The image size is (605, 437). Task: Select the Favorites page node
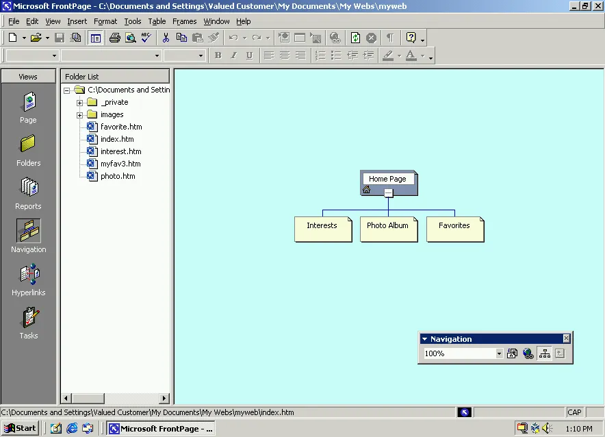[454, 225]
